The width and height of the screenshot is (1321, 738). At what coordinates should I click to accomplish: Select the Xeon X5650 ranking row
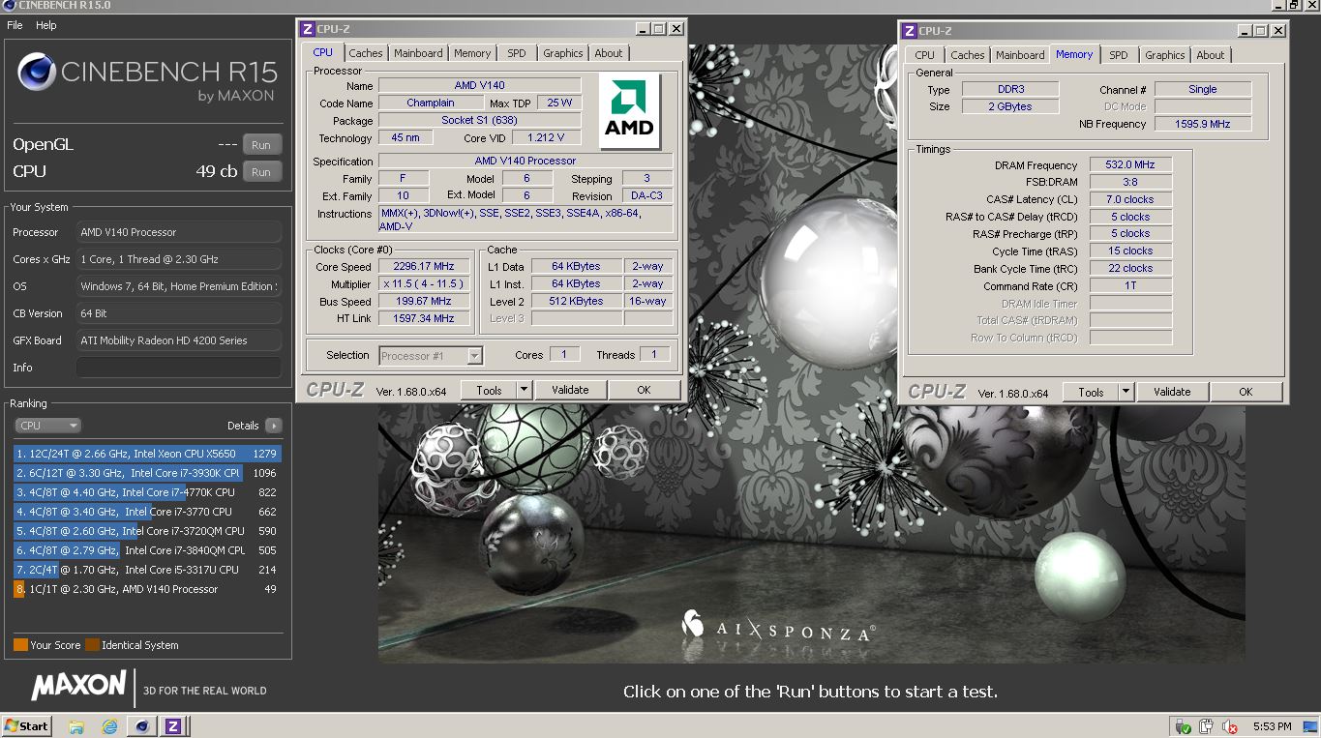tap(147, 454)
